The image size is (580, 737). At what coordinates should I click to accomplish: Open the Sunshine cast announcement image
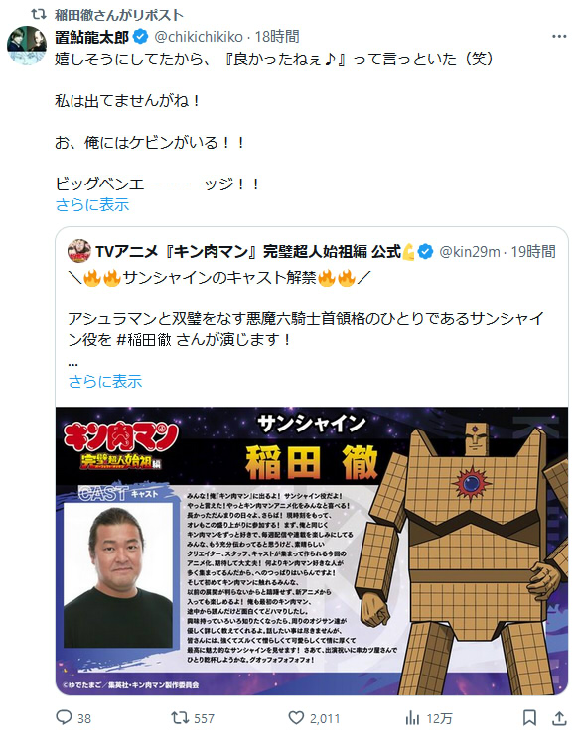[x=312, y=551]
